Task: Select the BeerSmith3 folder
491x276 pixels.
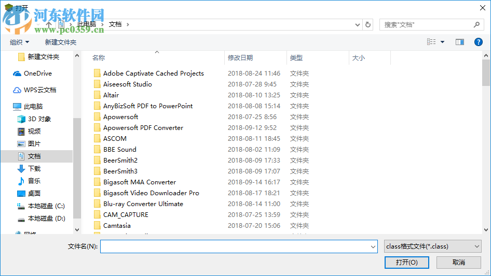Action: point(120,171)
